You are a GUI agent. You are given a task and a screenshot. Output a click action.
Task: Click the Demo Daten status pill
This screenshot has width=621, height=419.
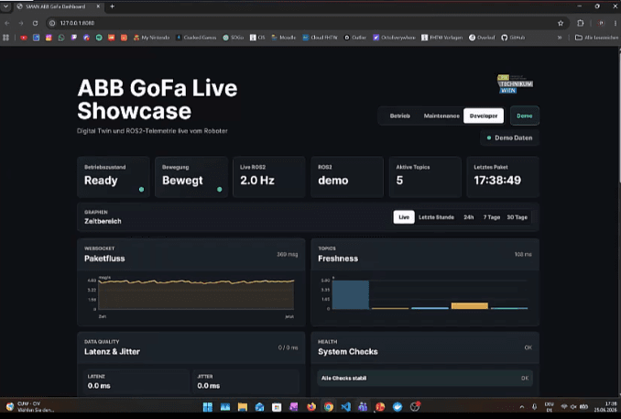coord(509,138)
